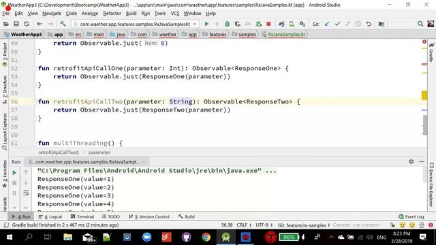Open Windows Start menu
This screenshot has width=436, height=245.
9,238
